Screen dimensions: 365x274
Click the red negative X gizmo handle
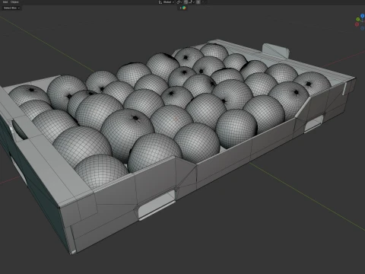point(357,24)
